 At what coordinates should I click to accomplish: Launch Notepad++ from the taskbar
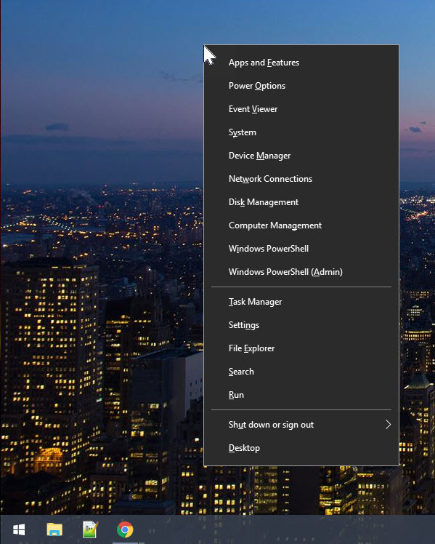tap(90, 529)
